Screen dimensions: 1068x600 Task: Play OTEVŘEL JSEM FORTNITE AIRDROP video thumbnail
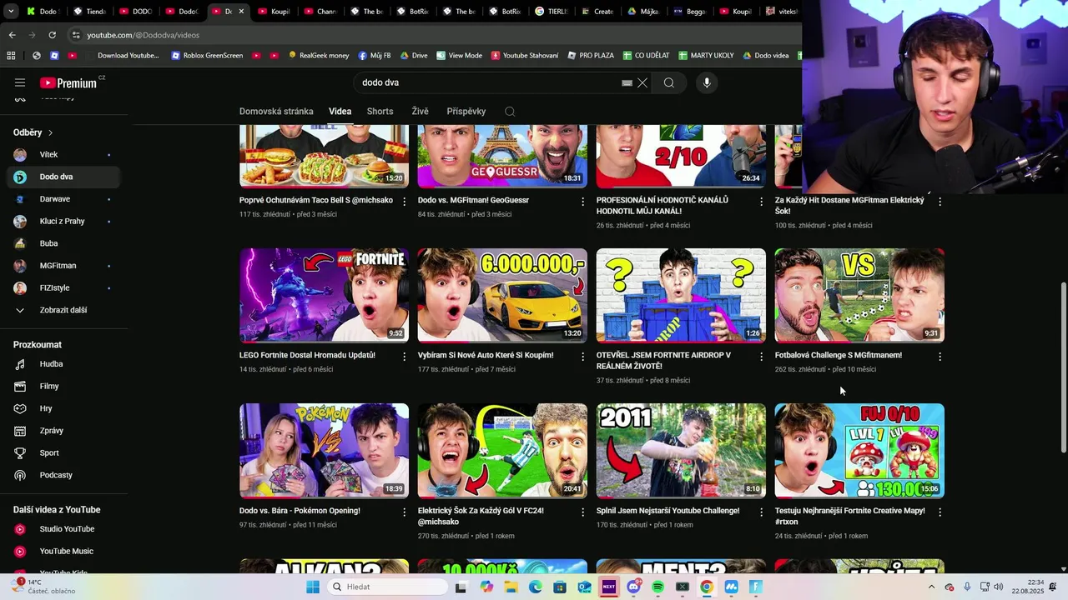coord(681,295)
